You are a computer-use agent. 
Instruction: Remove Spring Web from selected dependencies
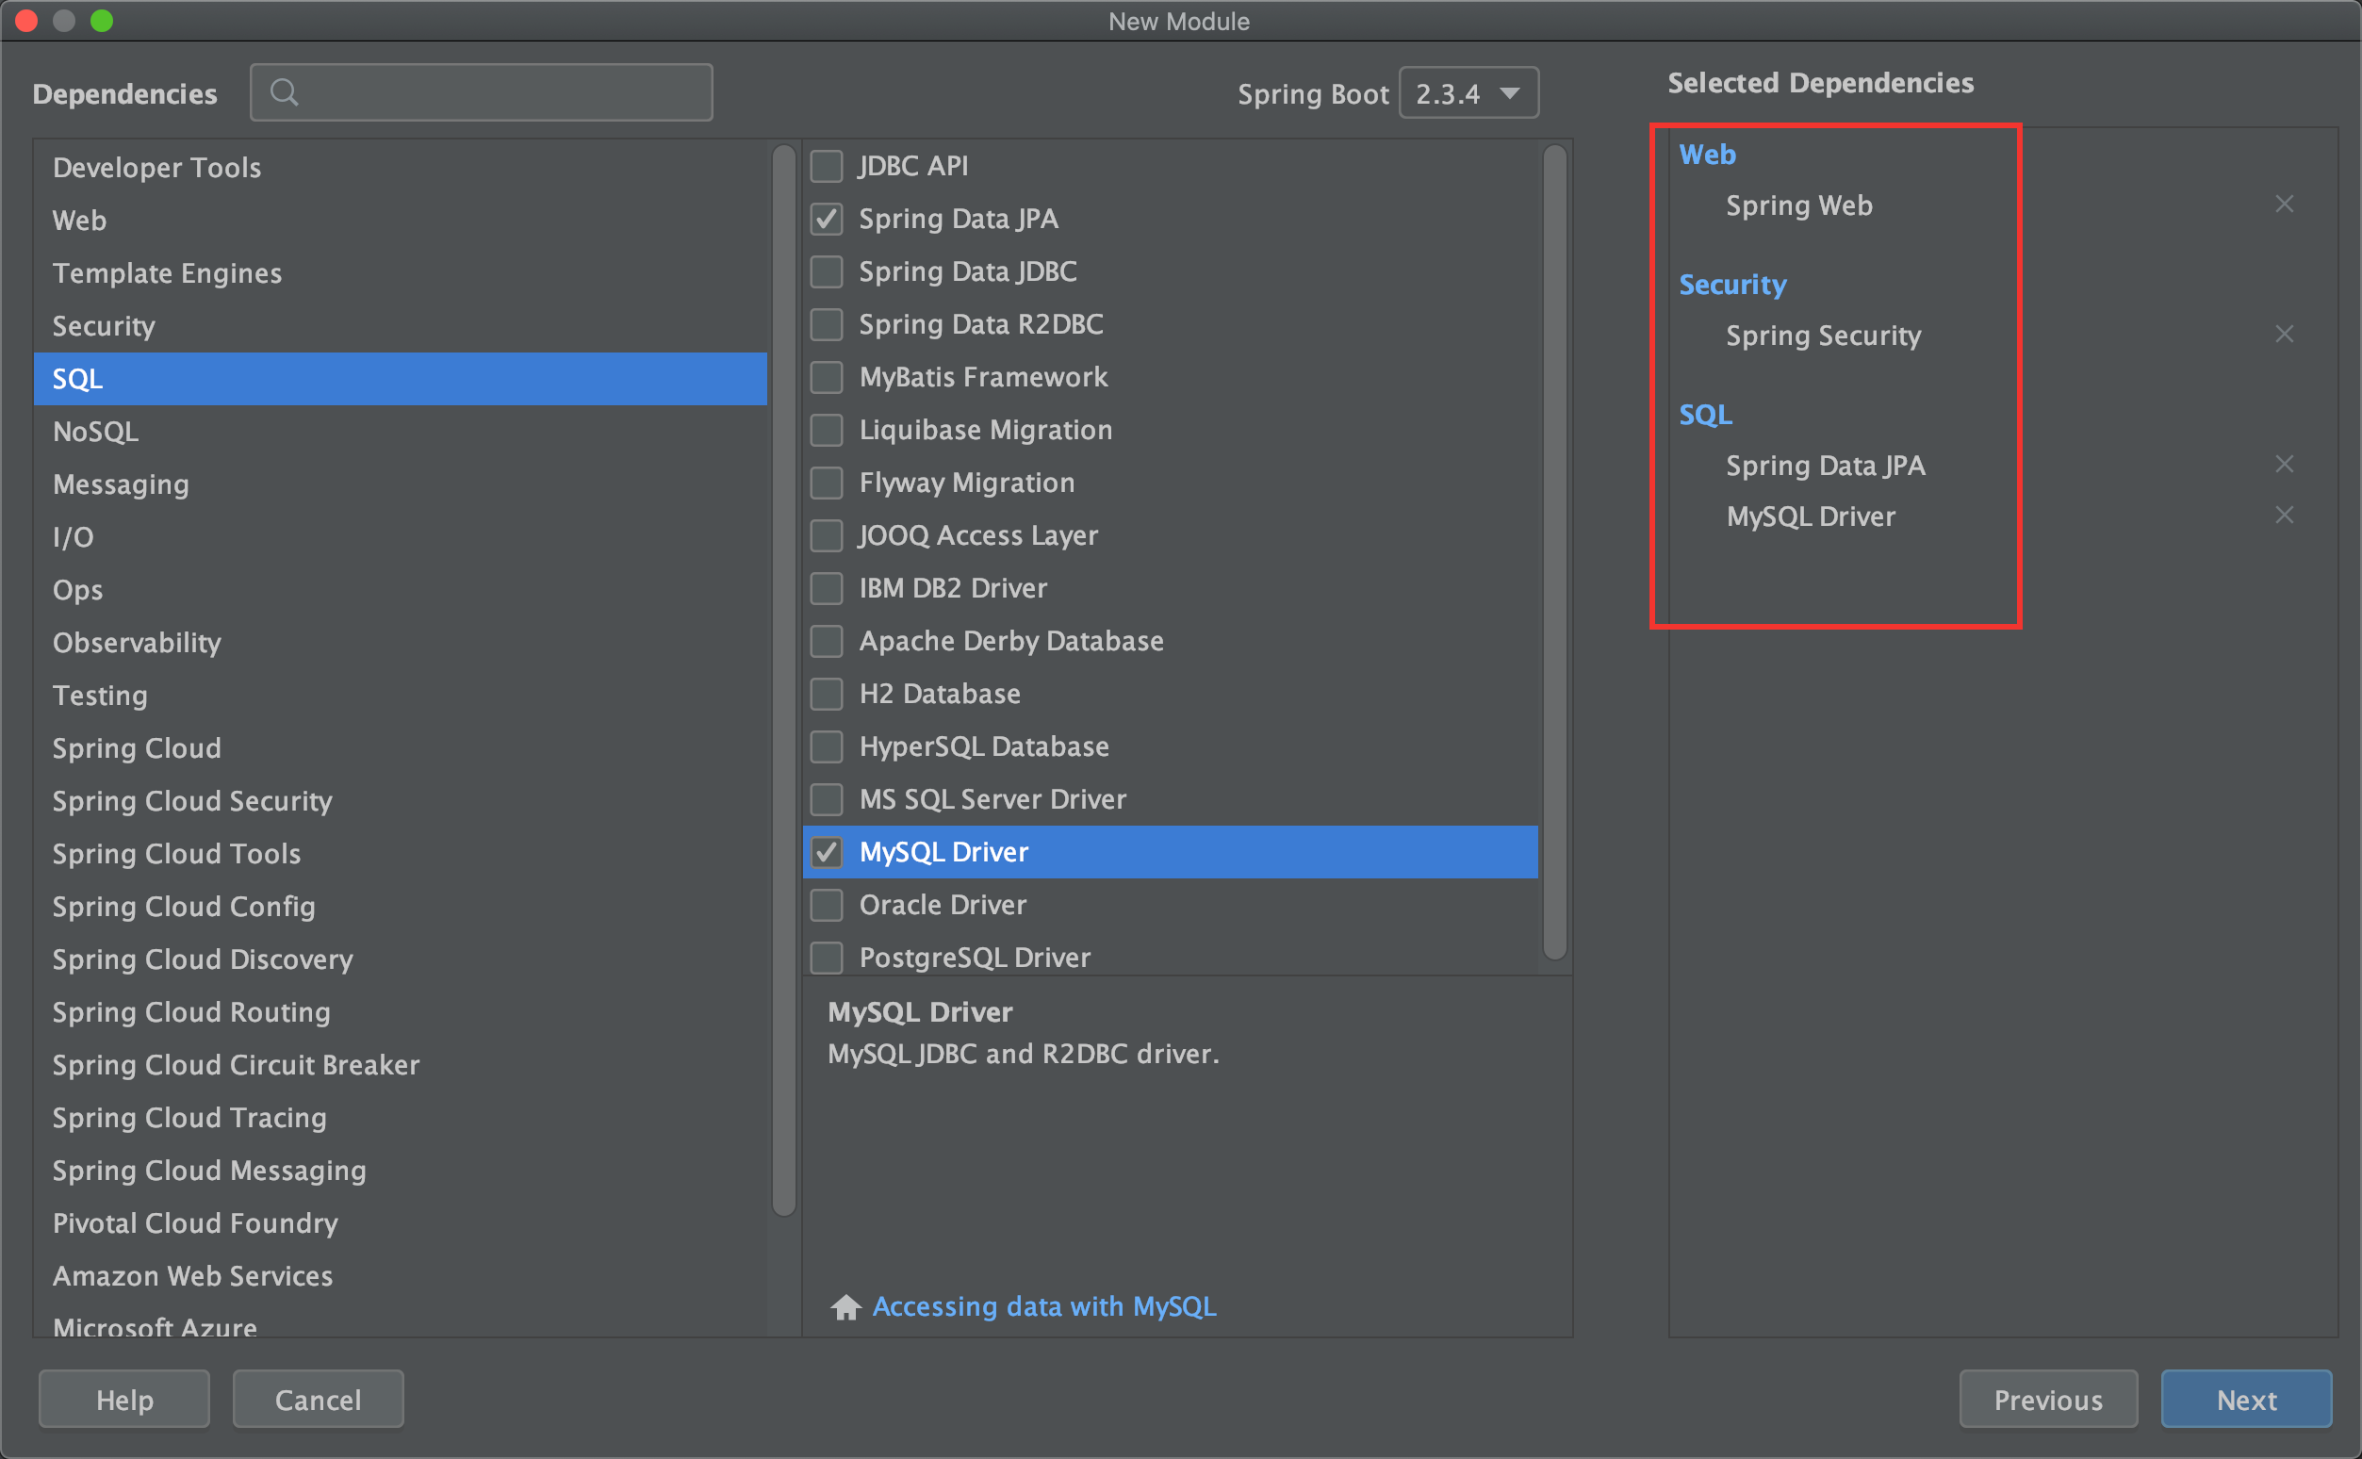(2284, 204)
